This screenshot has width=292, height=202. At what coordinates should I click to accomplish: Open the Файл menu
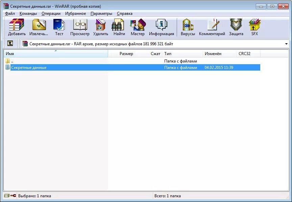[10, 14]
